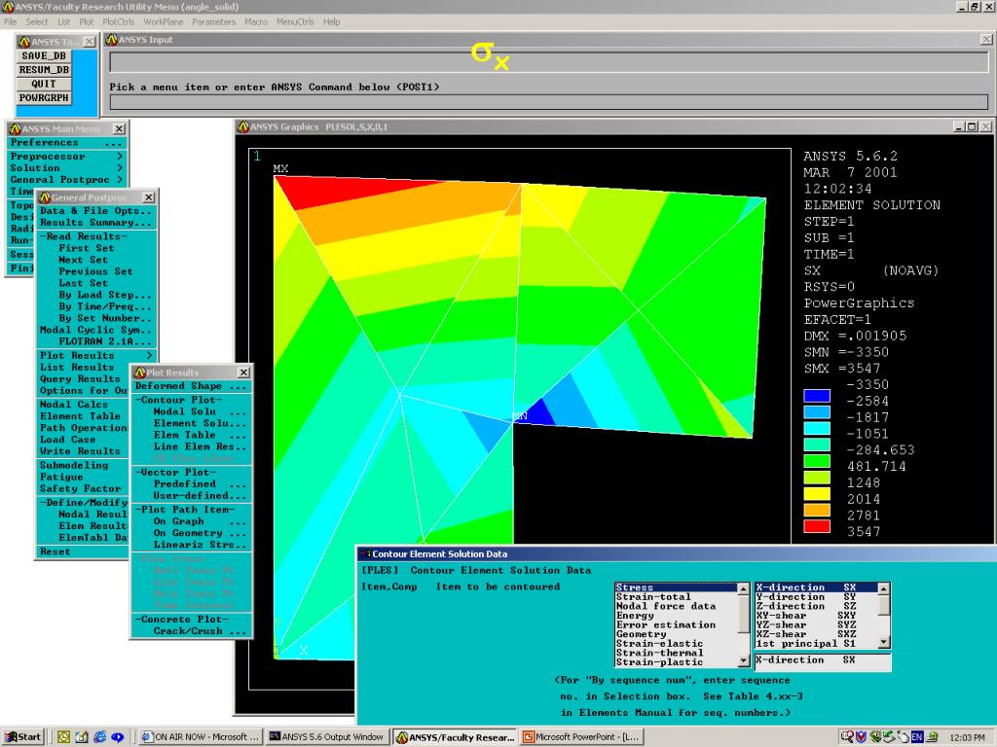Select Previous Set under Read Results
This screenshot has width=997, height=747.
[x=96, y=271]
